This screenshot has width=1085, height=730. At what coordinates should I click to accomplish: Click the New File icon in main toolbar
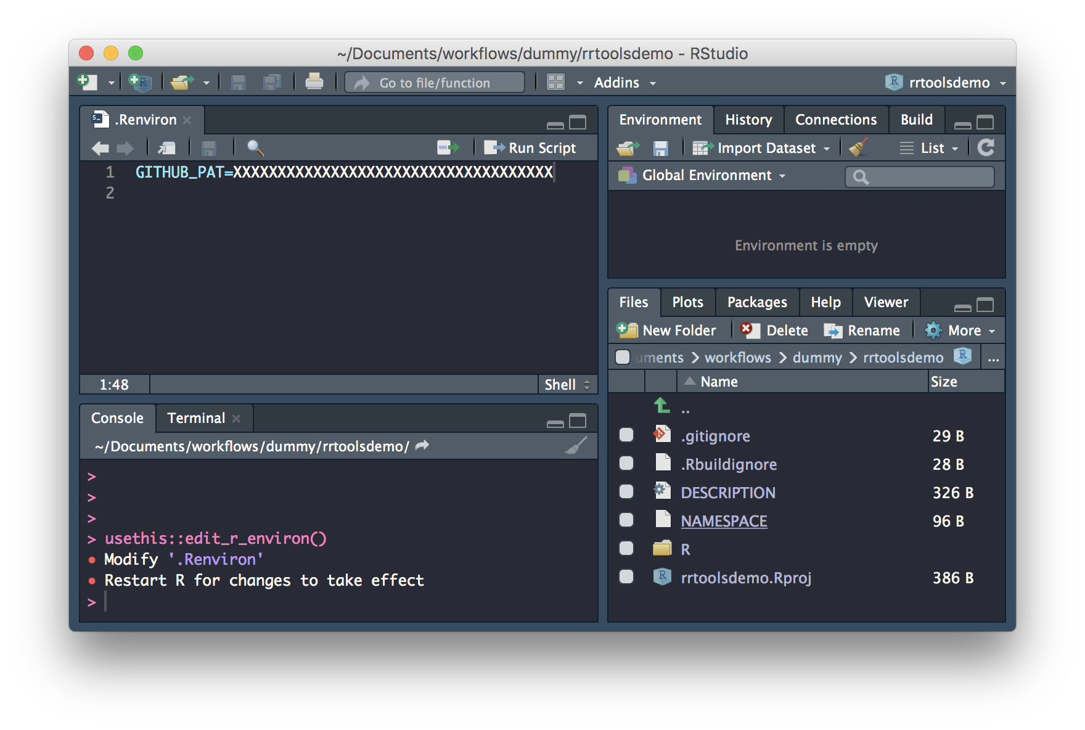click(88, 82)
